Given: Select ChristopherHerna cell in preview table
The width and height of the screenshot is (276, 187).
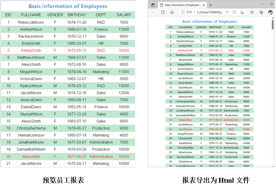Looking at the screenshot, I should pos(31,128).
